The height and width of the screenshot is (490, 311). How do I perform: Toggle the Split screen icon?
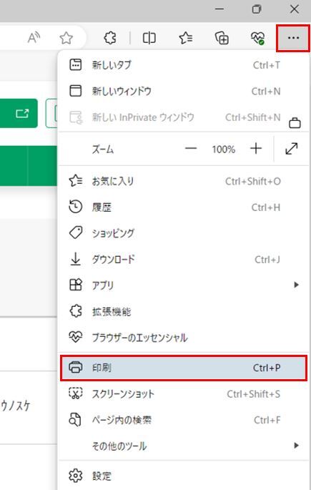click(x=149, y=38)
